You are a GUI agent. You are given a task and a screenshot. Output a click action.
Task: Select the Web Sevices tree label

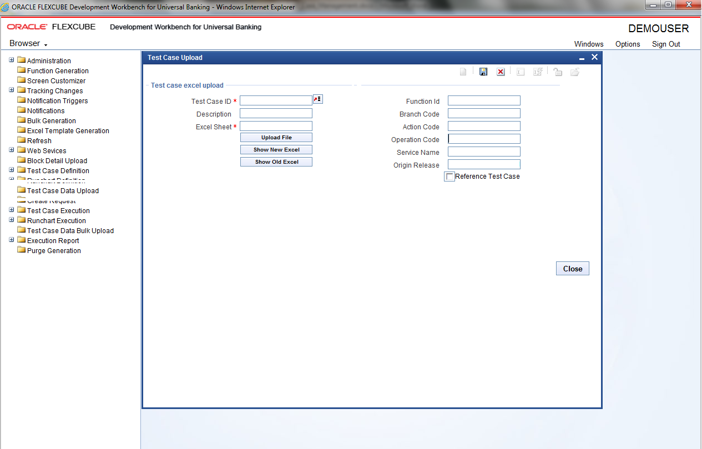click(x=47, y=151)
